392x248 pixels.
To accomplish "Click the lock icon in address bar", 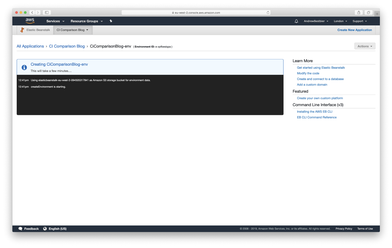I will [x=173, y=13].
